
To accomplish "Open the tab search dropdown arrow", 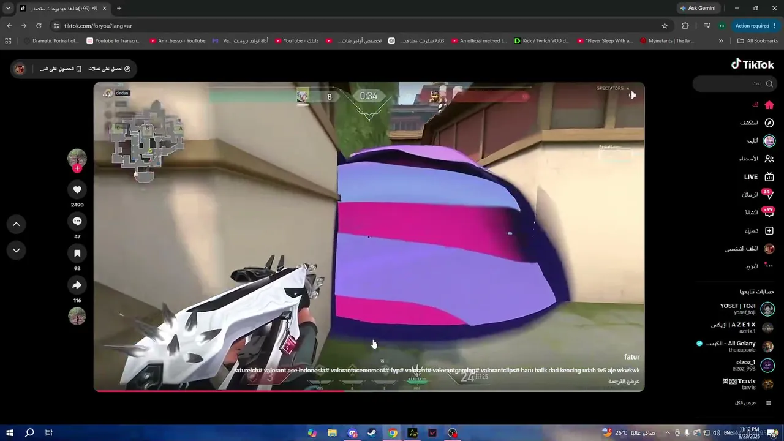I will (8, 8).
